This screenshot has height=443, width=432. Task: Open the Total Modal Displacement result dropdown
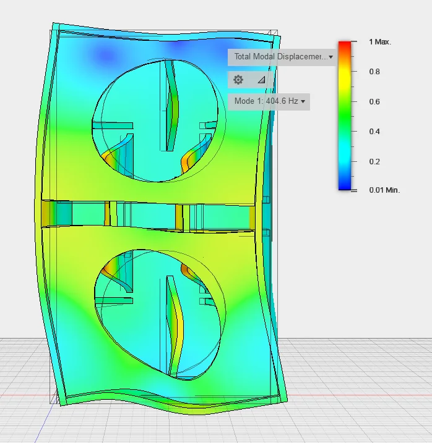[x=283, y=57]
